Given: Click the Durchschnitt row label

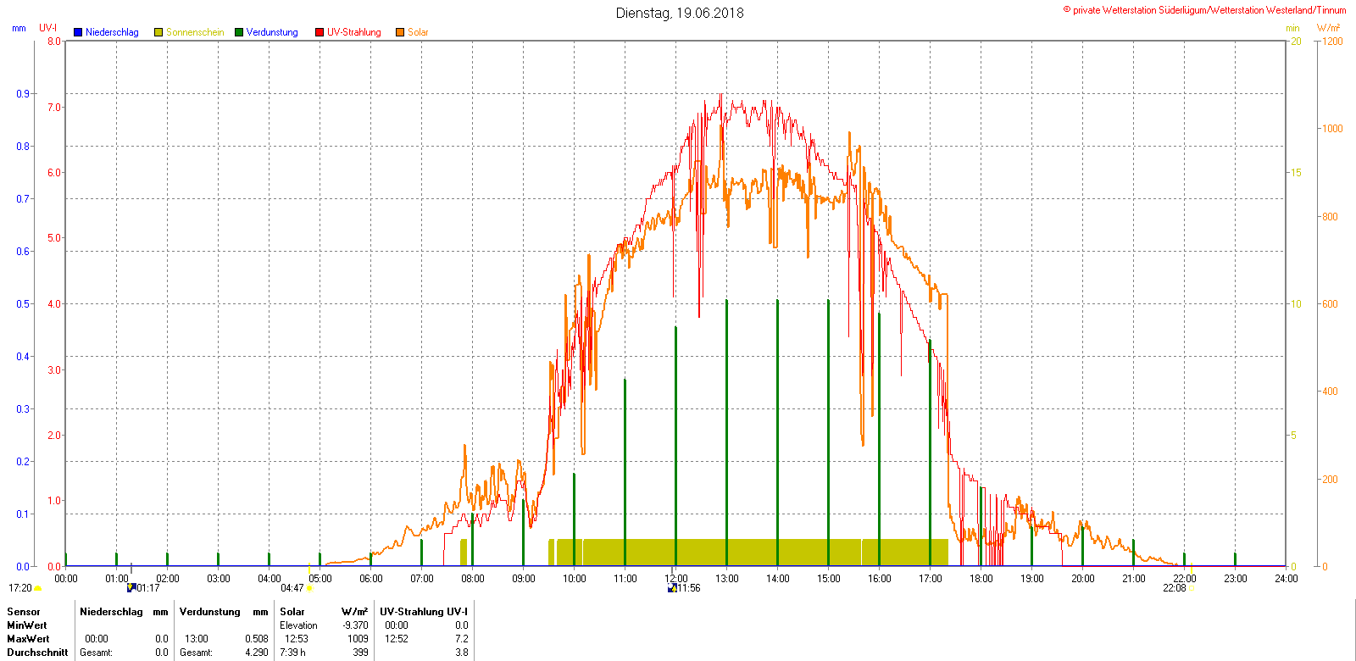Looking at the screenshot, I should point(37,653).
